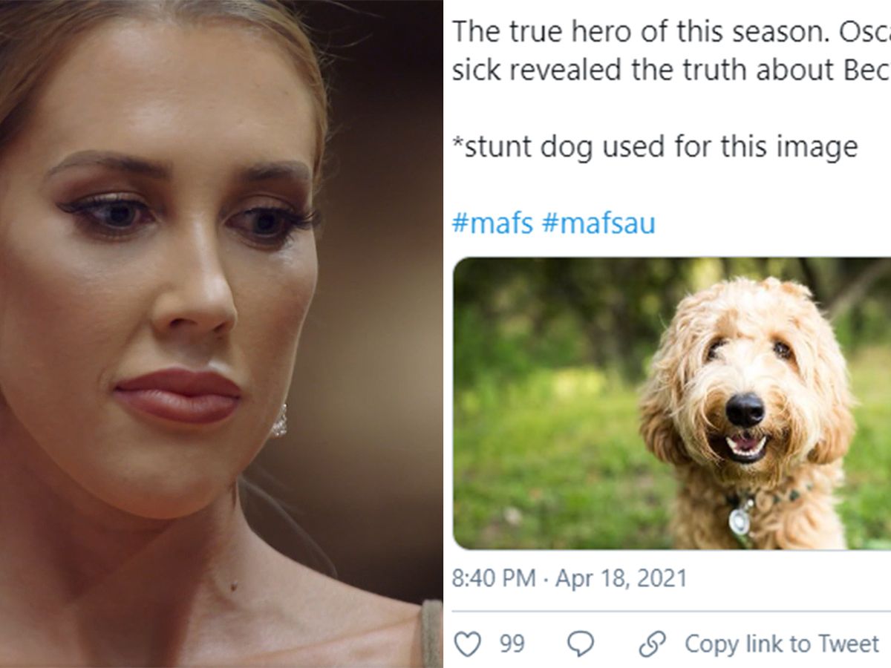This screenshot has height=668, width=891.
Task: Click the chain link icon
Action: pos(652,644)
